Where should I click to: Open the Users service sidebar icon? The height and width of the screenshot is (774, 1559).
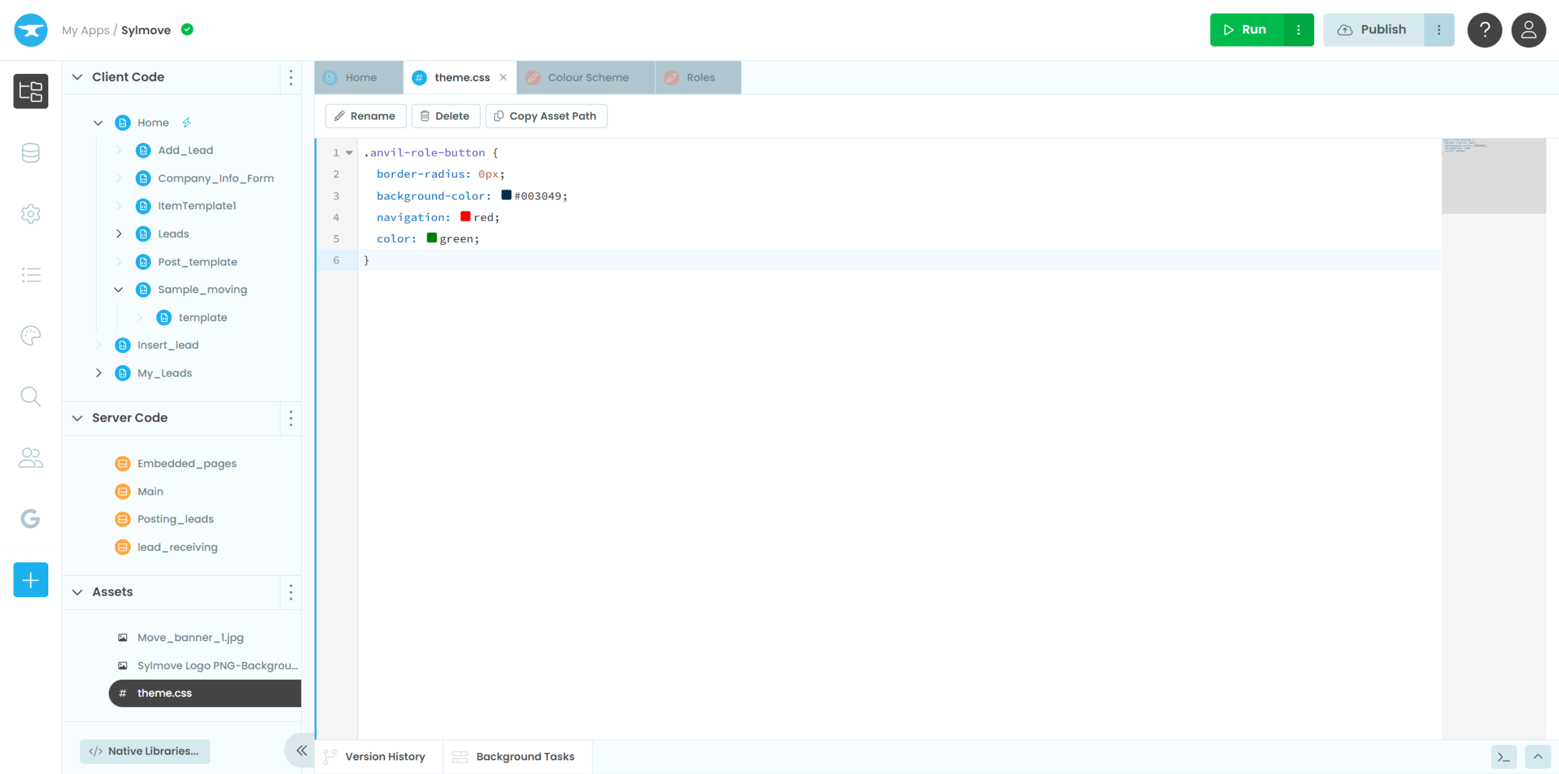30,458
